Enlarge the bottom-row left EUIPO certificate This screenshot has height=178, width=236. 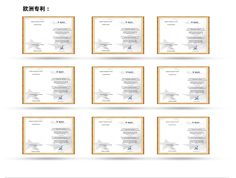pyautogui.click(x=48, y=136)
